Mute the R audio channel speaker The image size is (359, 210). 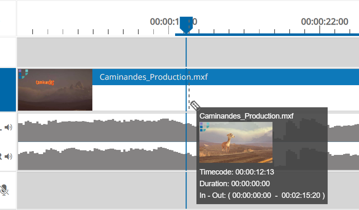(x=8, y=157)
